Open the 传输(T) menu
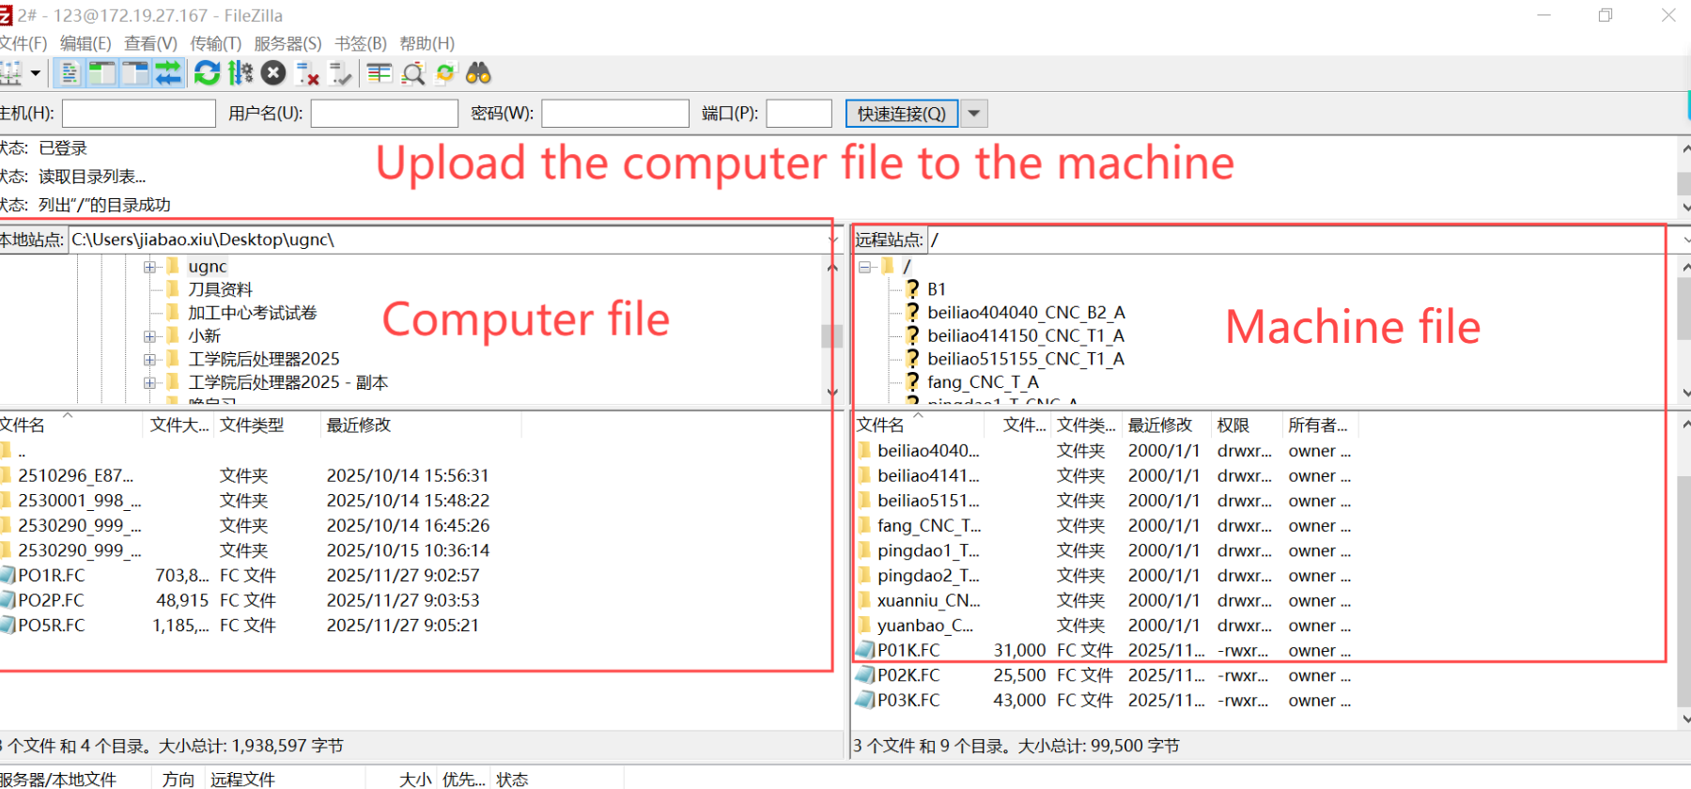Screen dimensions: 1691x789 215,43
